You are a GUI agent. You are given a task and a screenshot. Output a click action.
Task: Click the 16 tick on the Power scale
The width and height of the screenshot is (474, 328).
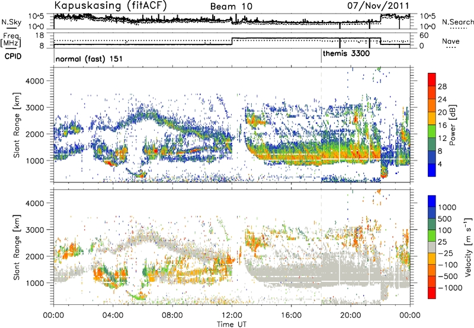(x=442, y=126)
